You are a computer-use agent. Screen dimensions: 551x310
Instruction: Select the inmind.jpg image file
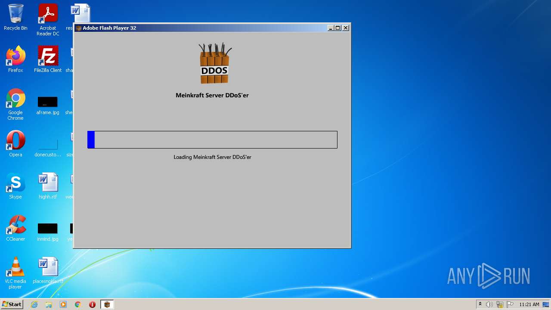tap(48, 232)
